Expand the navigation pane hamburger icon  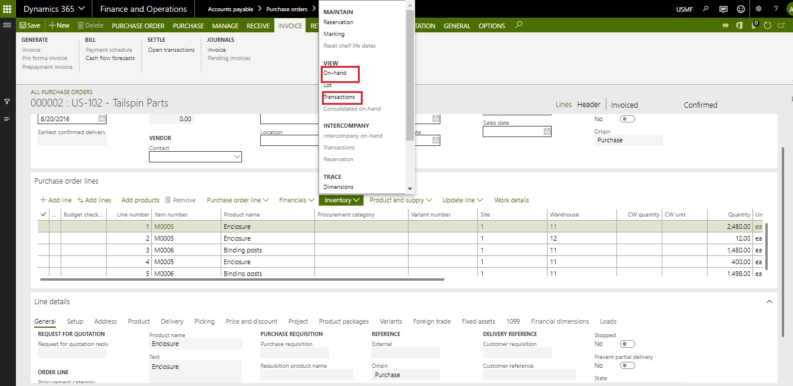pos(7,25)
